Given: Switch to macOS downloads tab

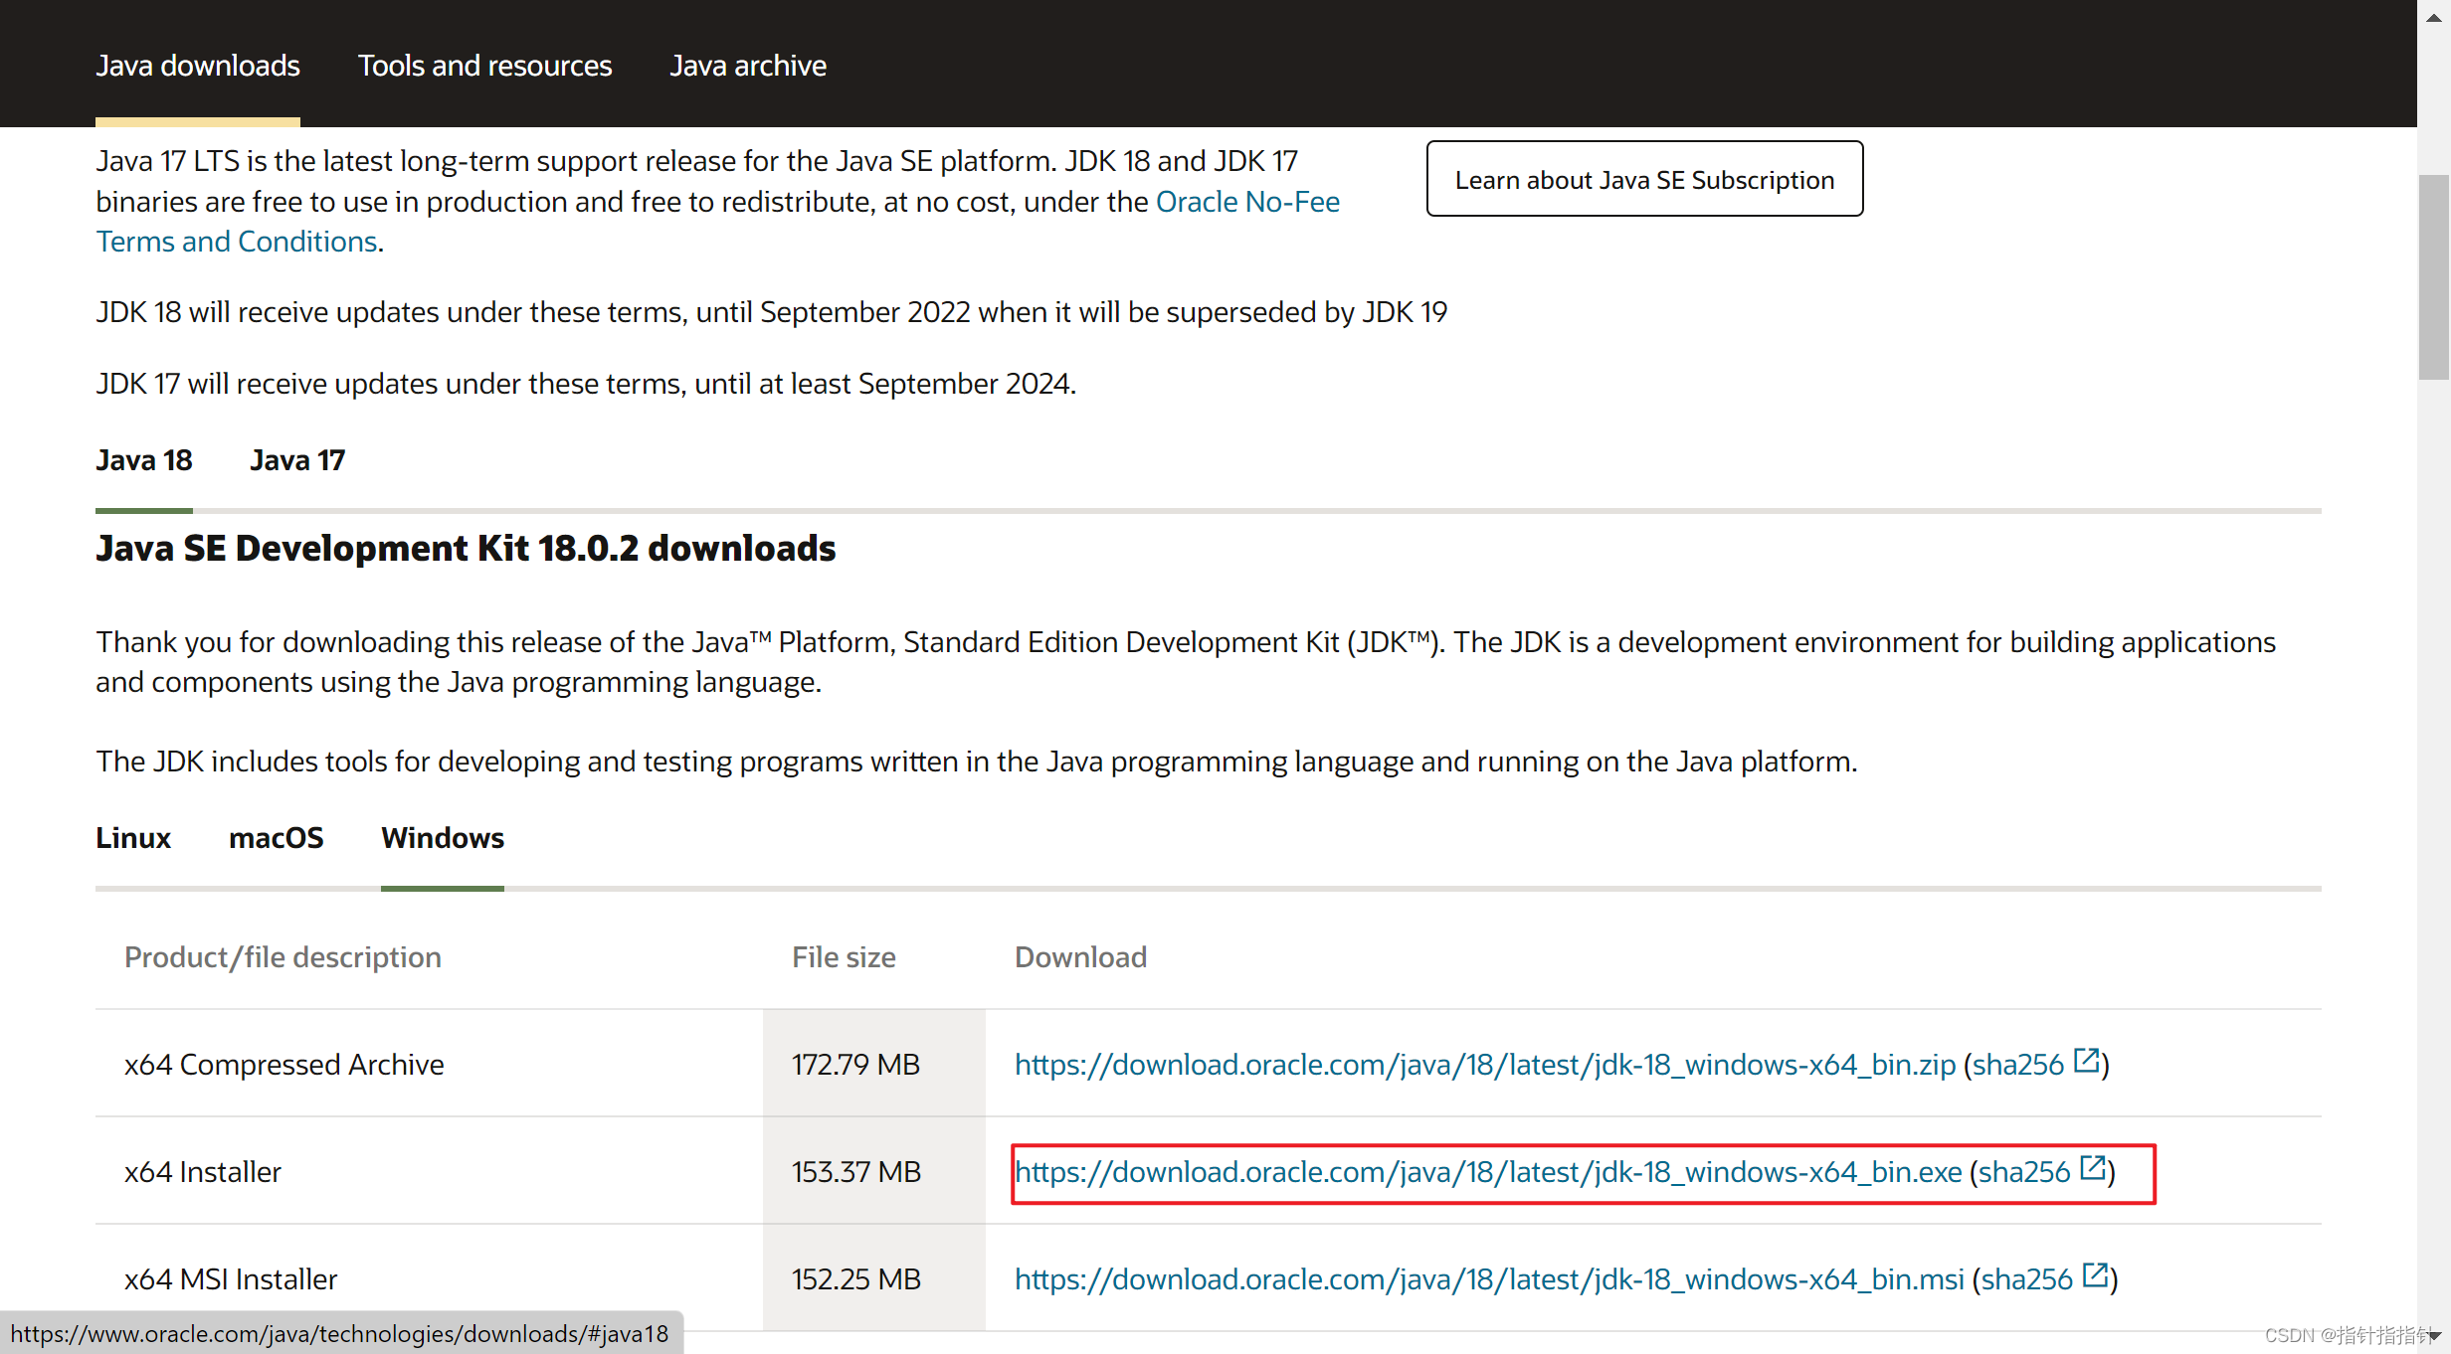Looking at the screenshot, I should click(x=277, y=838).
